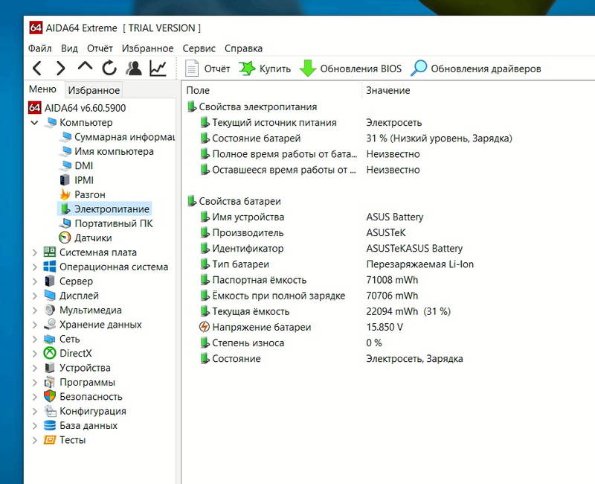The image size is (595, 484).
Task: Open the Файл menu
Action: pyautogui.click(x=40, y=48)
